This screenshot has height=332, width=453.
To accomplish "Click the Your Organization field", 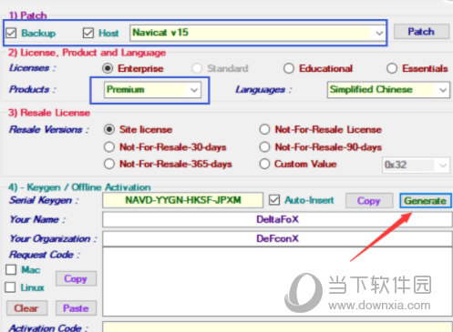I will [277, 238].
